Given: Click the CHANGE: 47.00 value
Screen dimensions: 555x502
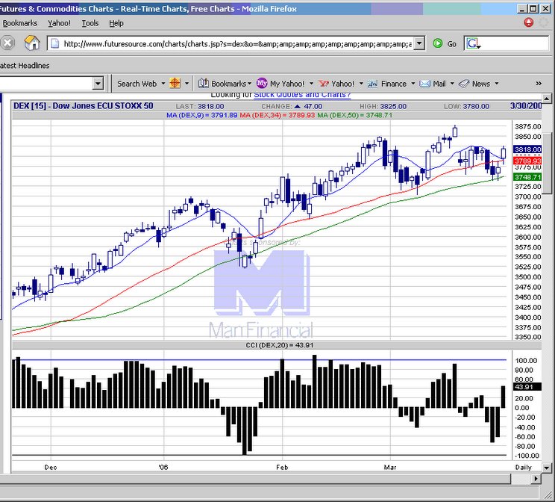Looking at the screenshot, I should click(x=292, y=106).
